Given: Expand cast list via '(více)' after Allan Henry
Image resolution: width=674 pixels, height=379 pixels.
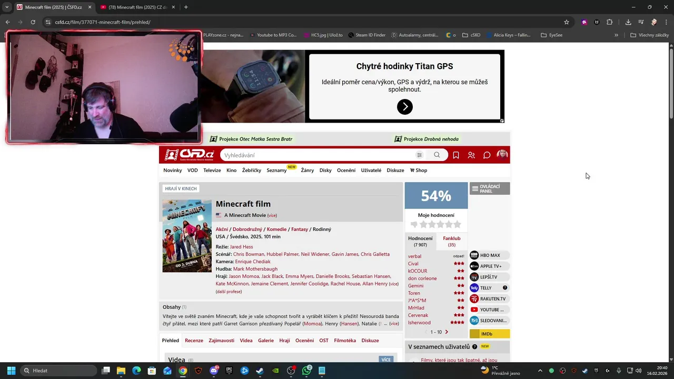Looking at the screenshot, I should coord(393,284).
